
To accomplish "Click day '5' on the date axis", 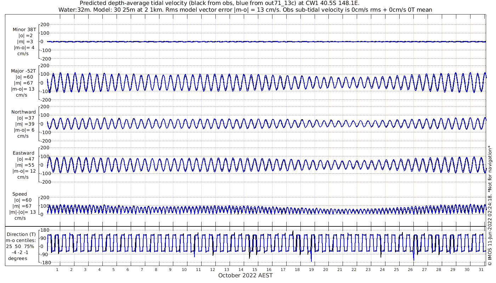I will (113, 269).
